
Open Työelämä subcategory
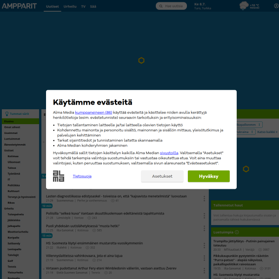tap(13, 173)
